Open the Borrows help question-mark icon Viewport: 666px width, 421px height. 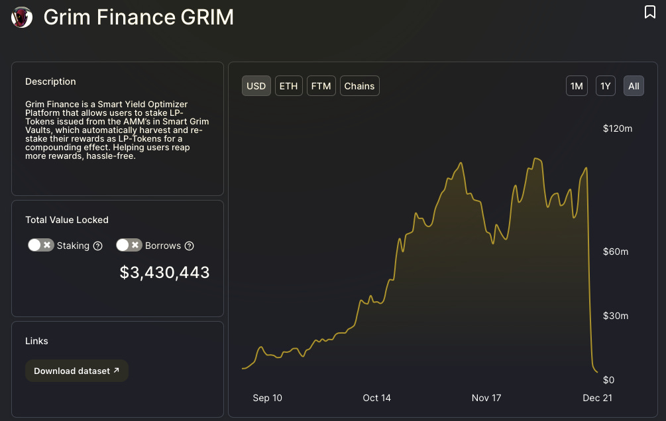tap(190, 246)
